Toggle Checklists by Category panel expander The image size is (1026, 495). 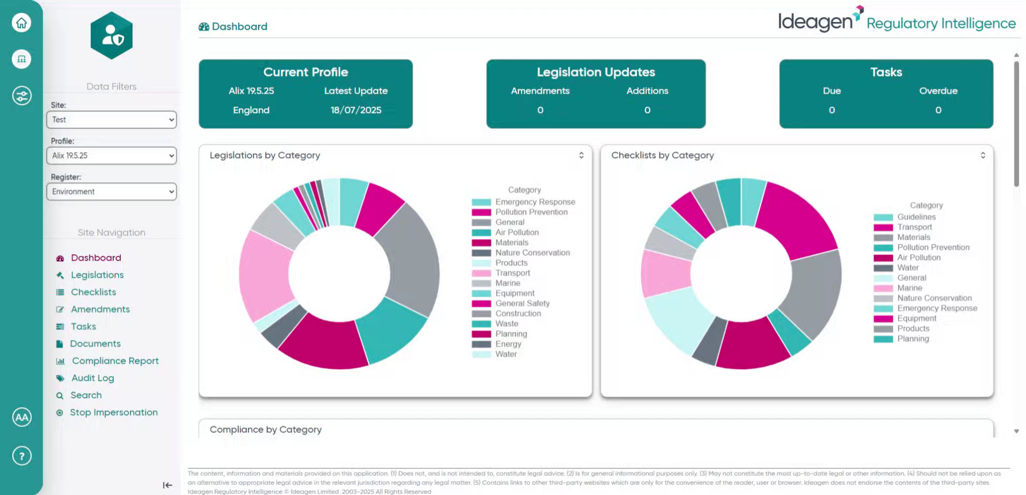983,155
